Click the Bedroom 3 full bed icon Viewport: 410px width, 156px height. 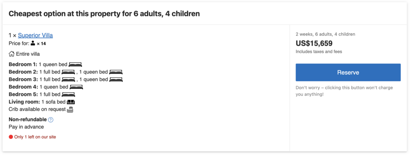[68, 80]
